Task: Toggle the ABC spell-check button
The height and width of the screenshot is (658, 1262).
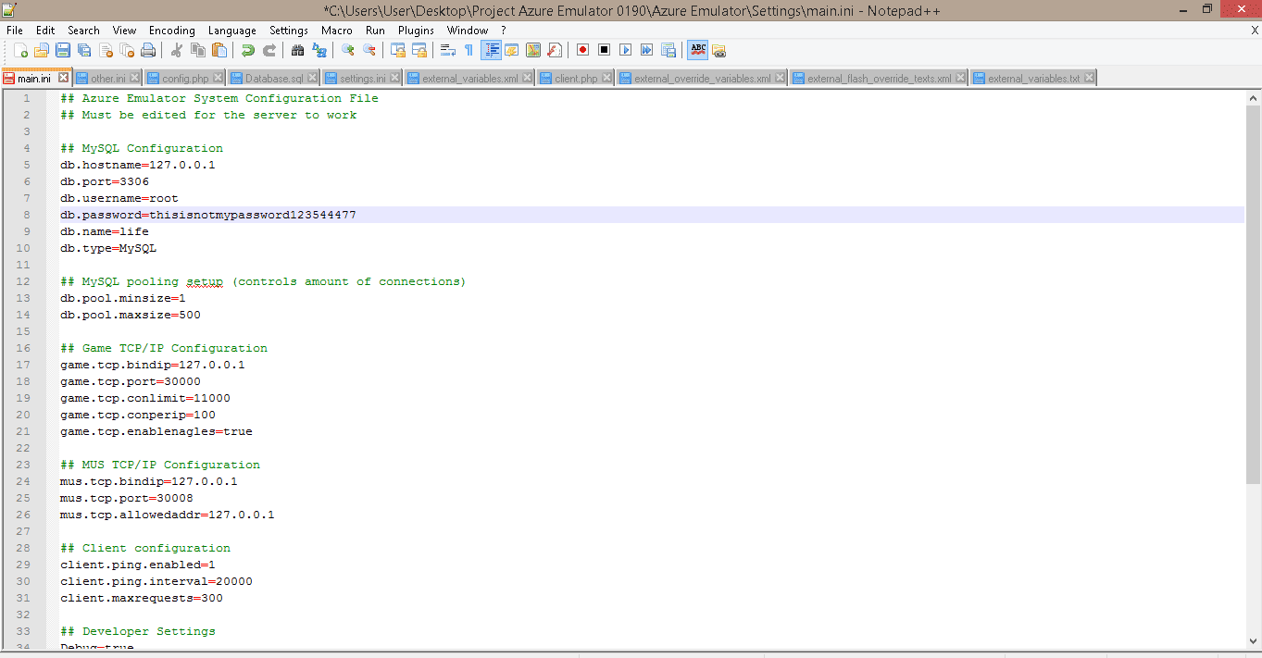Action: 697,50
